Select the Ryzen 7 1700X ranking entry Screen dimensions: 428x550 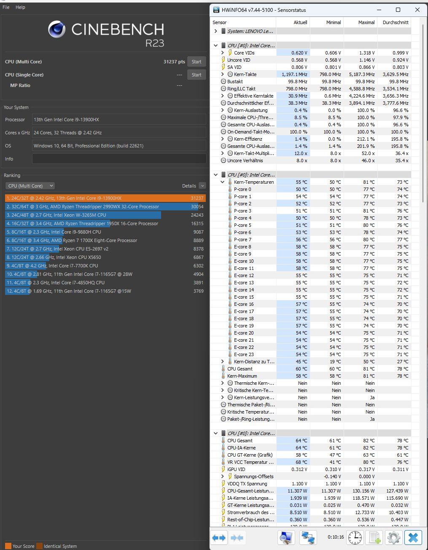105,240
